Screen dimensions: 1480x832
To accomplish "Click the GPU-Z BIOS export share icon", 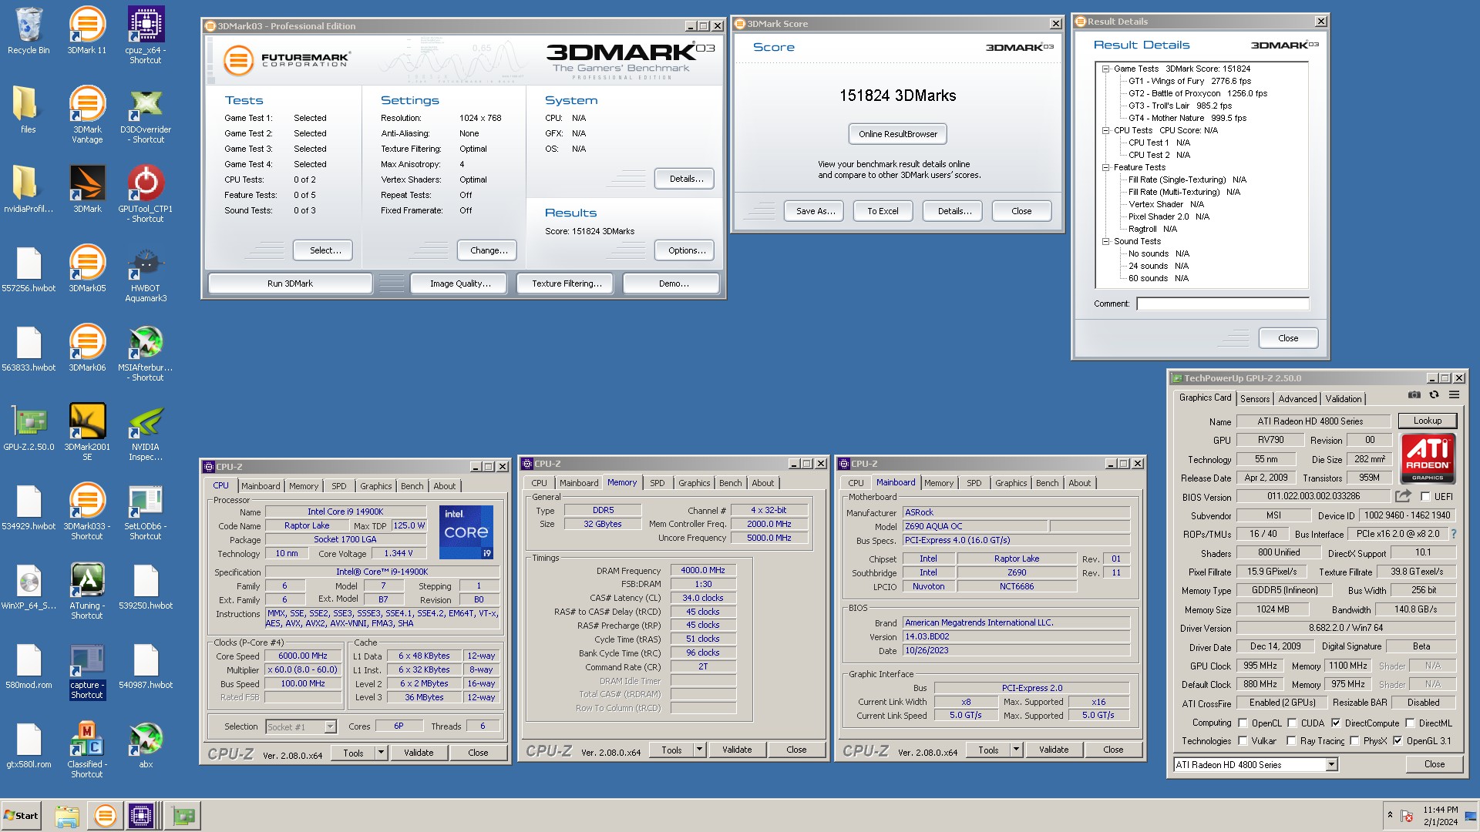I will click(1403, 496).
